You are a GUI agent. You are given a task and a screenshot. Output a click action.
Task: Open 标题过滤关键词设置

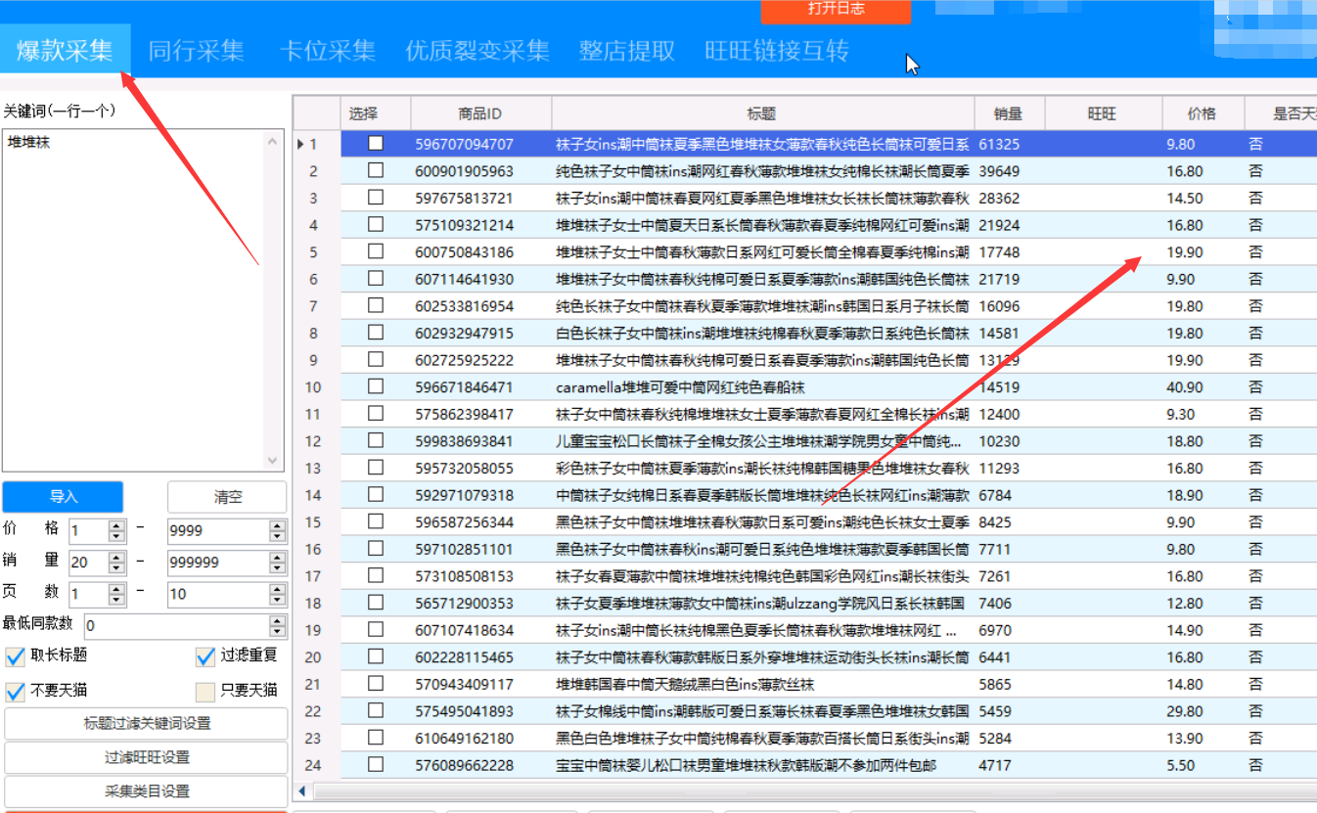tap(145, 724)
